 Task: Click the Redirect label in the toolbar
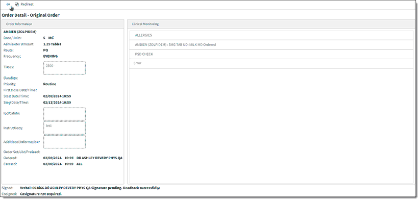coord(27,4)
